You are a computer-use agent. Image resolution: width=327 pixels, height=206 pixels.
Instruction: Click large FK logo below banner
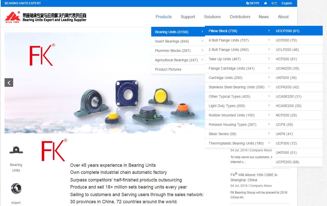tap(54, 150)
